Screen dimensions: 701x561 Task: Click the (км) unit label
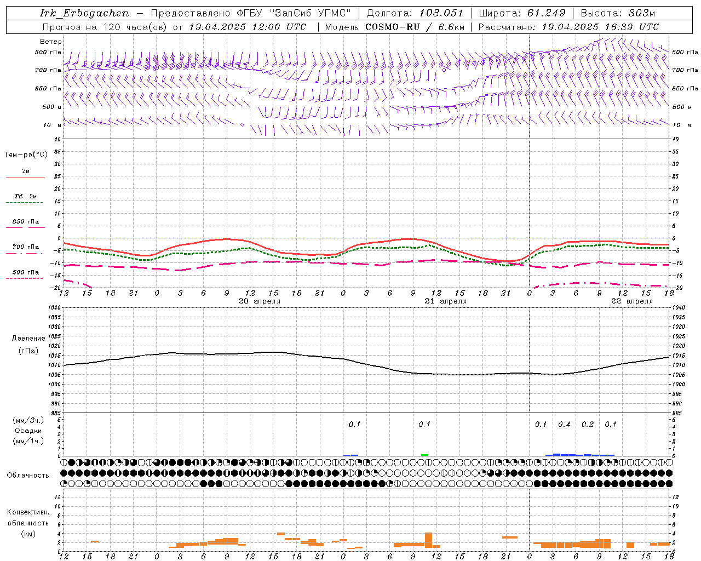click(x=28, y=534)
